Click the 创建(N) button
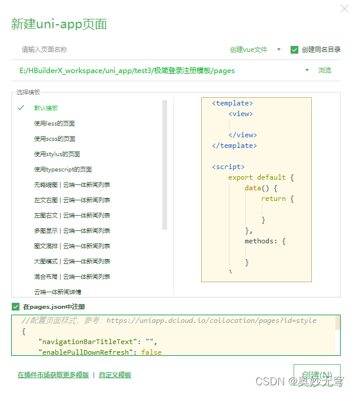This screenshot has height=393, width=353. (317, 375)
